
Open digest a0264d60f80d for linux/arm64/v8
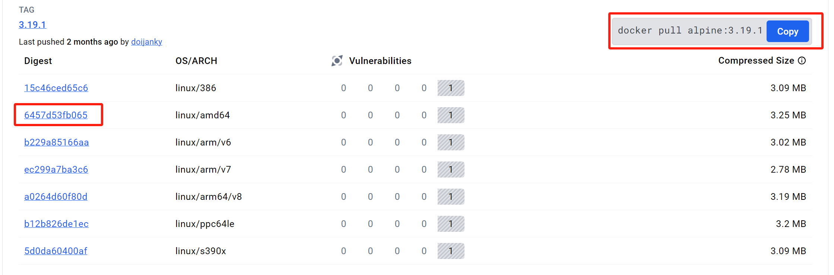[x=56, y=197]
